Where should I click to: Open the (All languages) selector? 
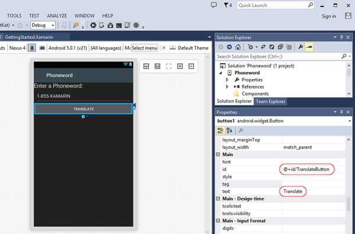(x=106, y=48)
